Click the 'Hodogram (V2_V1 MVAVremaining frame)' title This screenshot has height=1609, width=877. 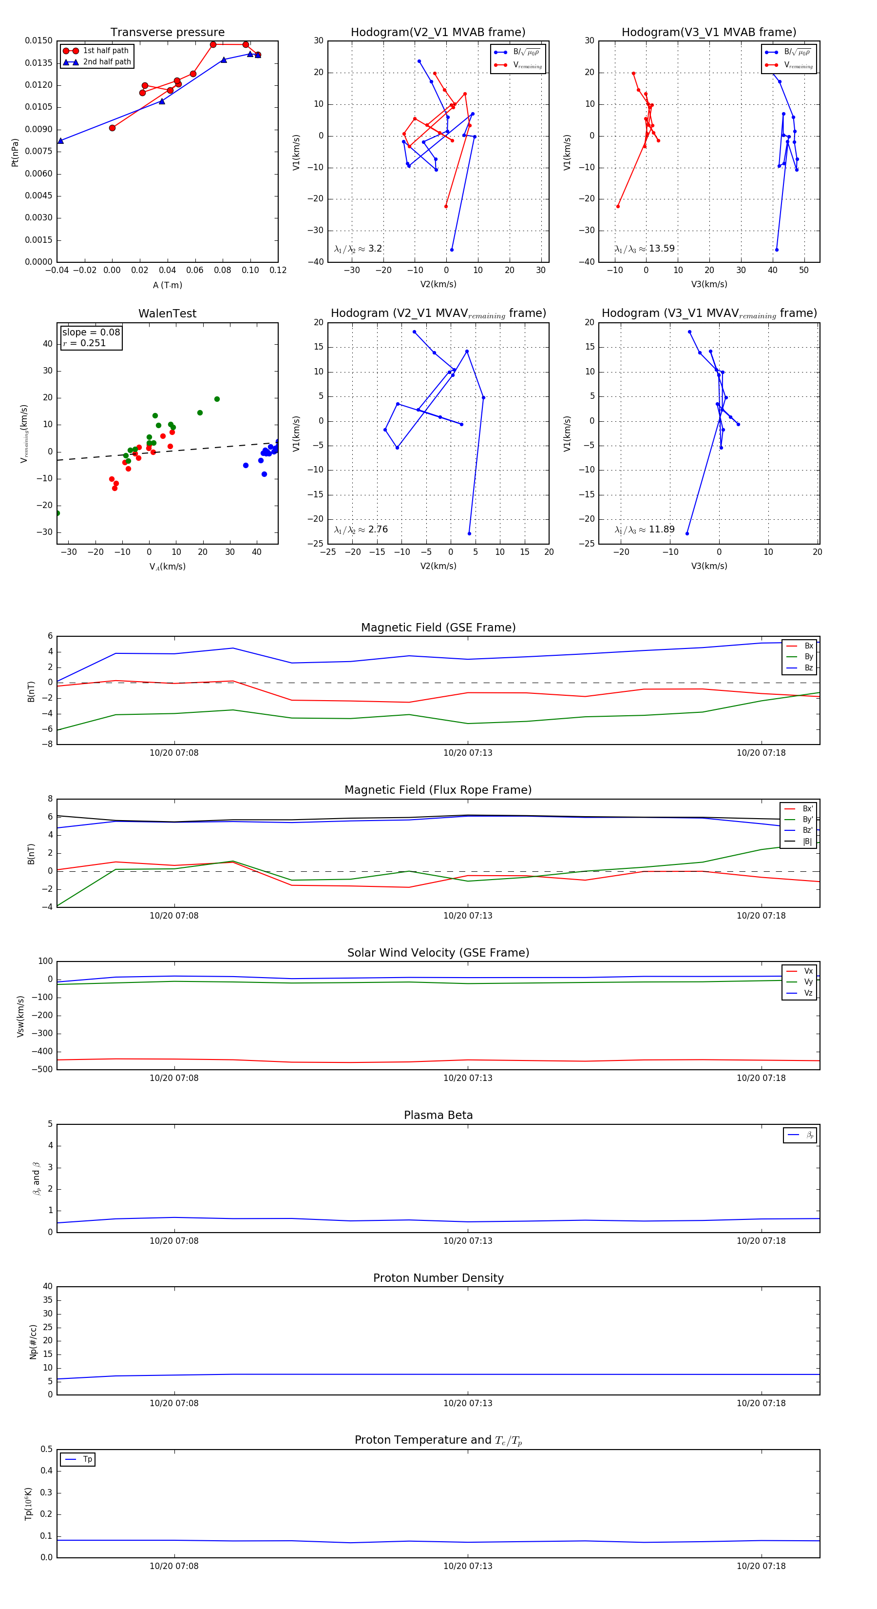point(438,313)
